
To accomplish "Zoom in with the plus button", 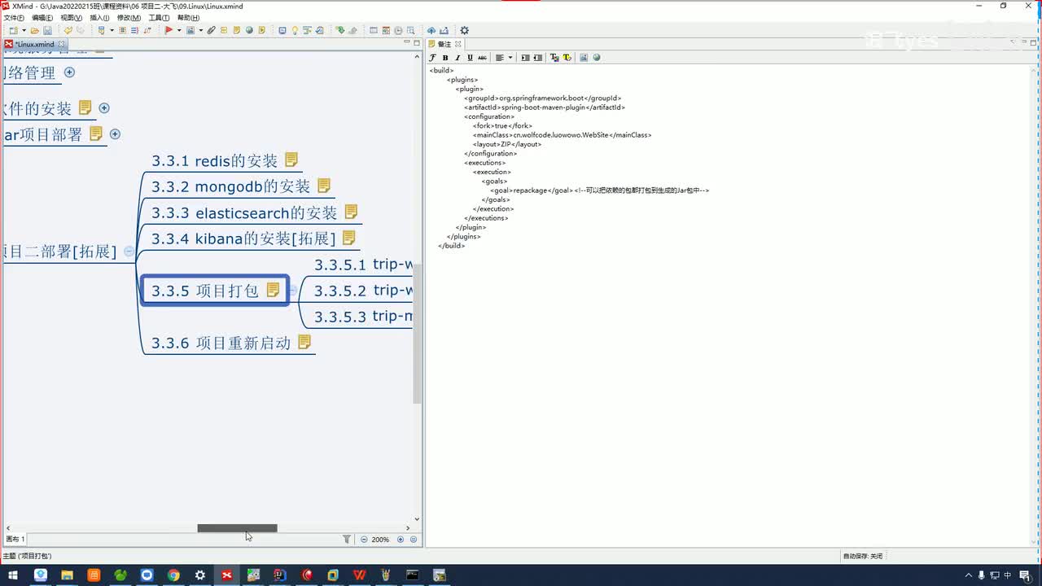I will click(401, 540).
